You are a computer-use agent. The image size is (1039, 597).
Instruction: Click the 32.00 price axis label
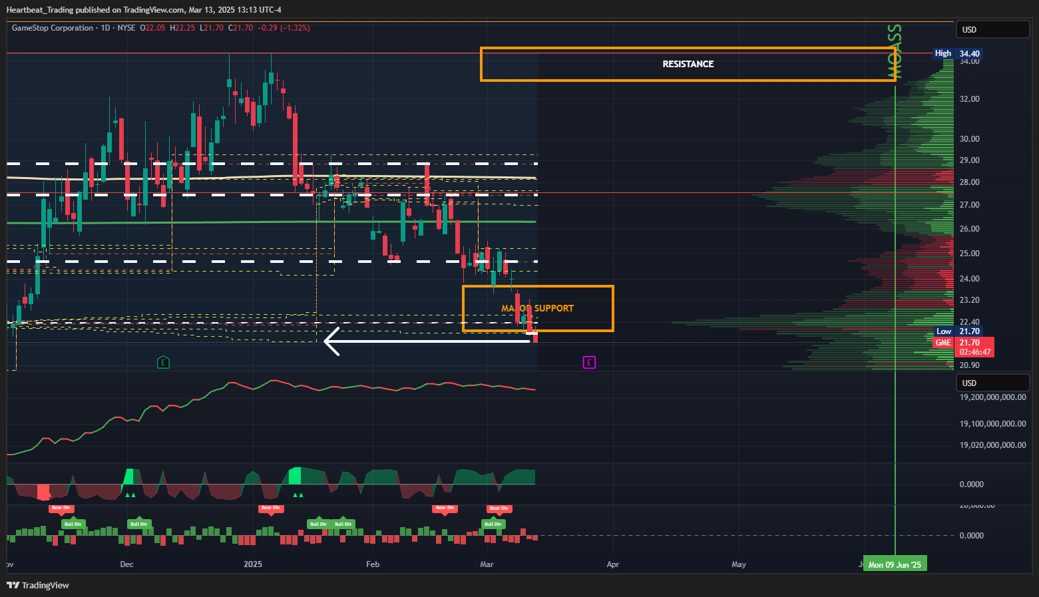pos(969,99)
